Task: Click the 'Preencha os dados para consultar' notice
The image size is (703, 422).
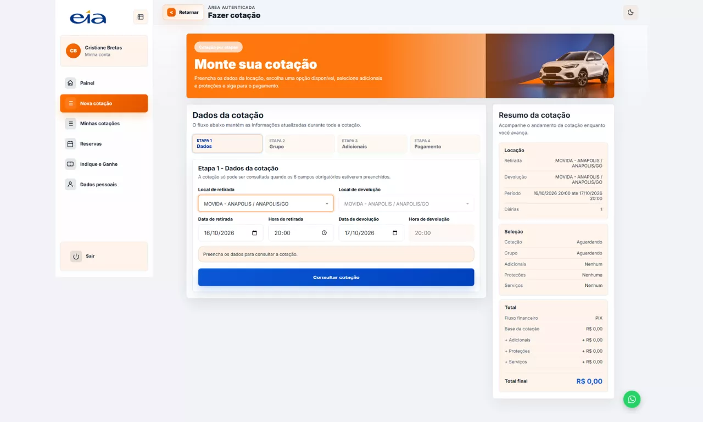Action: [336, 254]
